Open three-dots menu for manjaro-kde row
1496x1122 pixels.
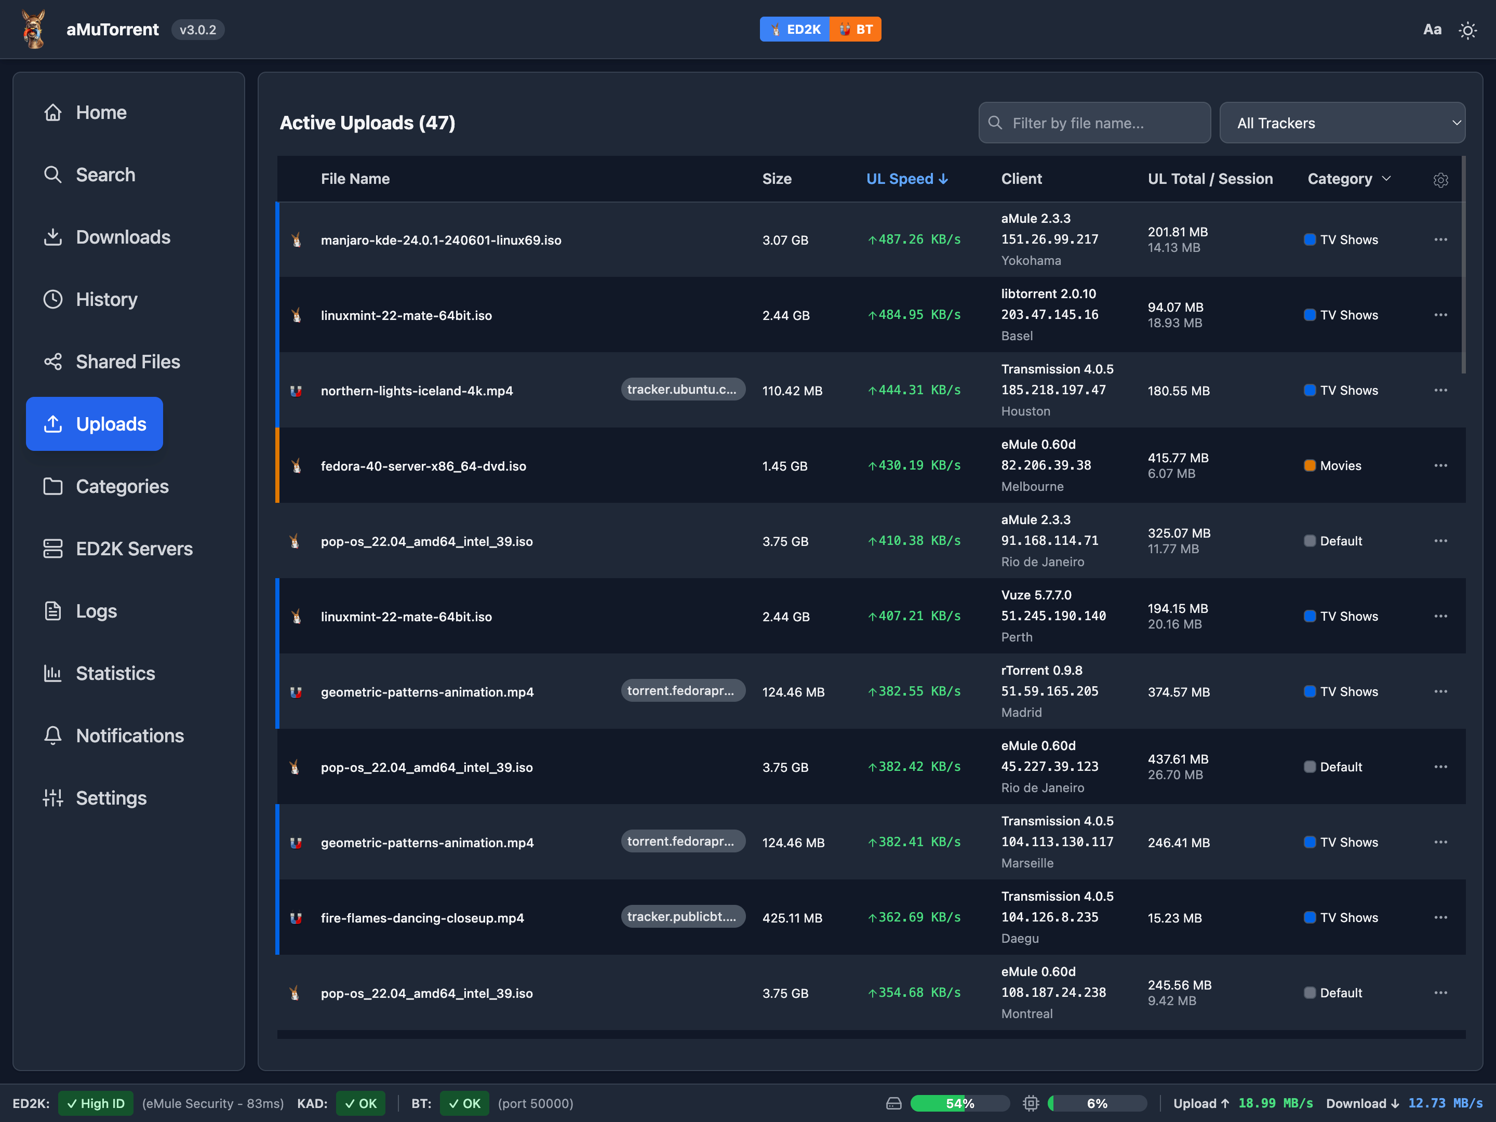[1440, 239]
